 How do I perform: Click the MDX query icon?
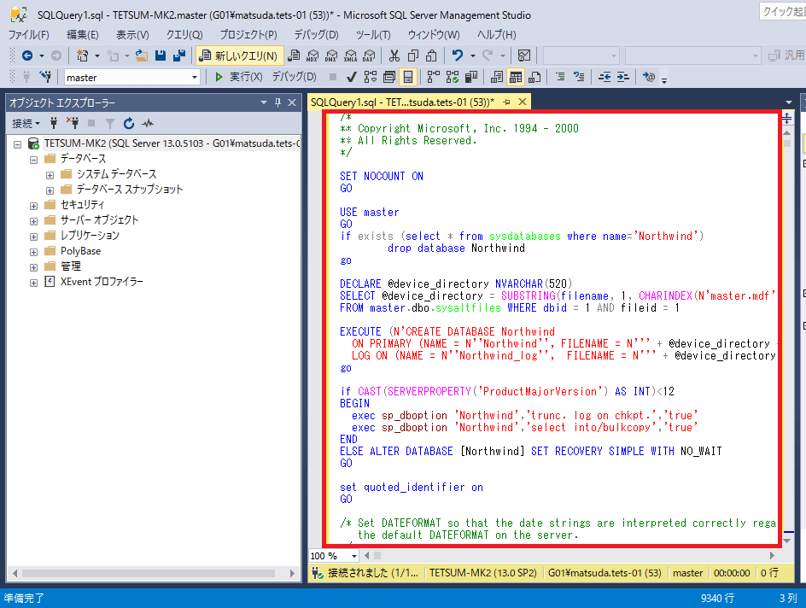point(312,56)
